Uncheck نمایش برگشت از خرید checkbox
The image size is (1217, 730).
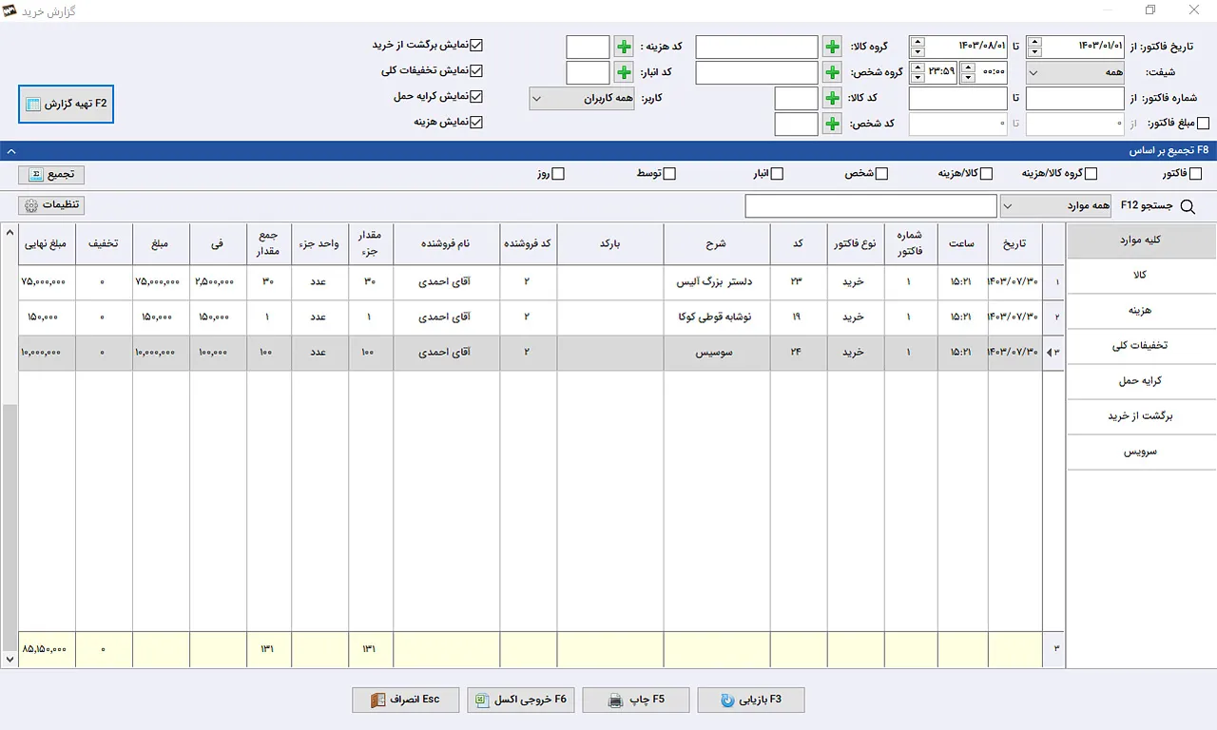pos(477,45)
